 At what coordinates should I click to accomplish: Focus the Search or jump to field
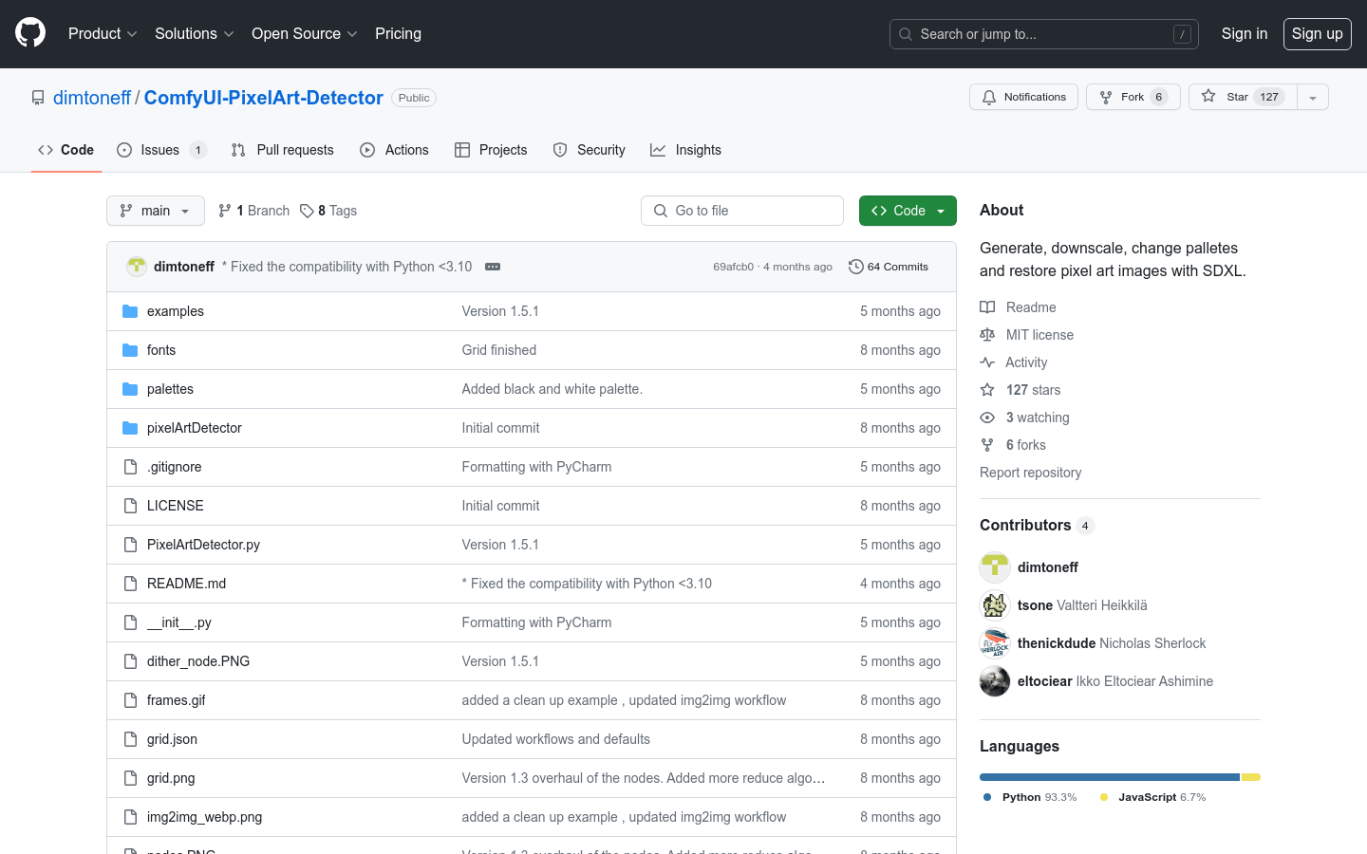[1044, 34]
